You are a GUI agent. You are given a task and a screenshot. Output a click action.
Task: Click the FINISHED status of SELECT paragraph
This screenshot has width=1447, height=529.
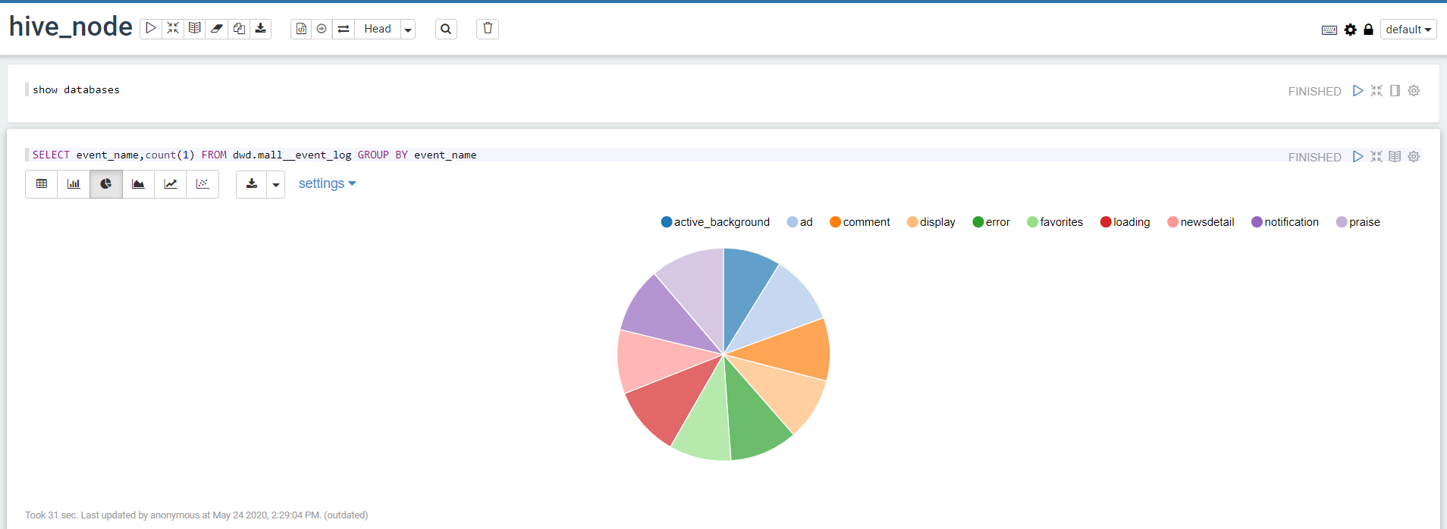coord(1314,158)
